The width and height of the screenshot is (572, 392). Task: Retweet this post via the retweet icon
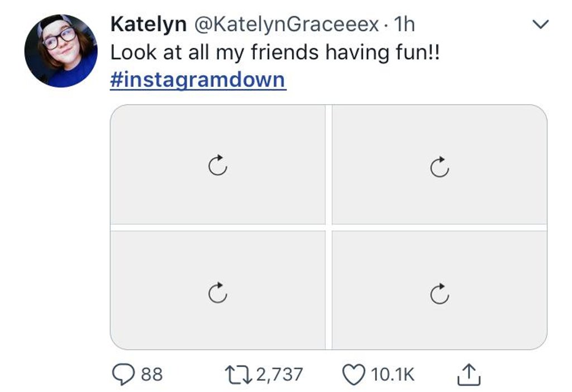[x=239, y=374]
